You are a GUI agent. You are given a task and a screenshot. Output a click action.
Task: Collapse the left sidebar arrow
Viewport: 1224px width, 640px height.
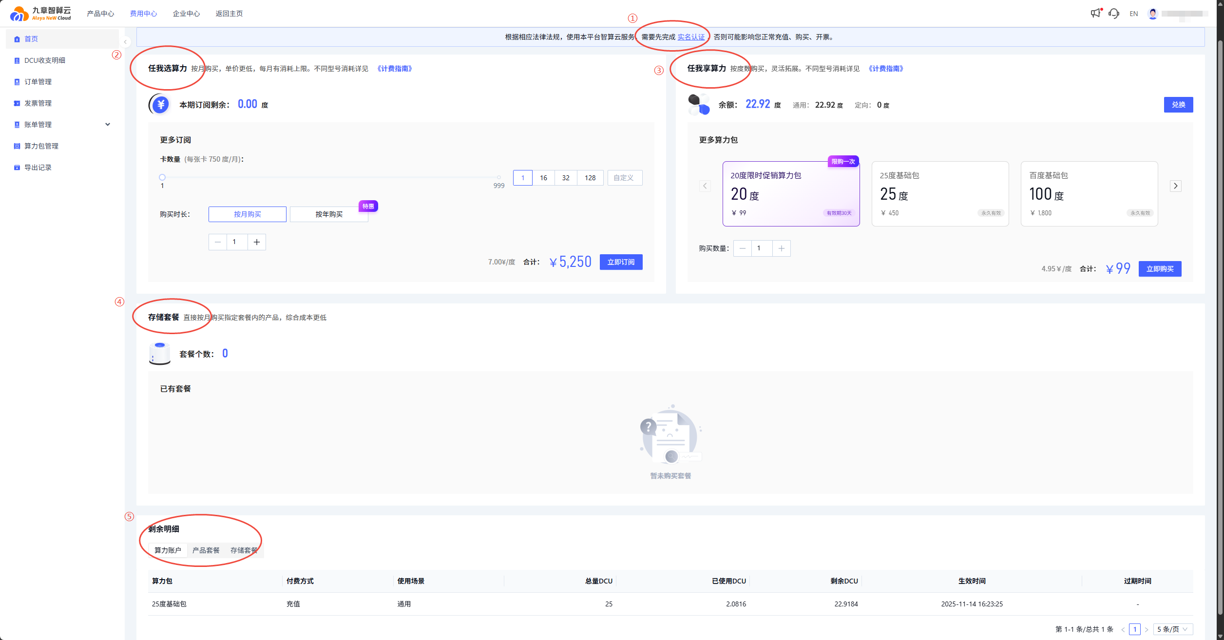tap(125, 42)
